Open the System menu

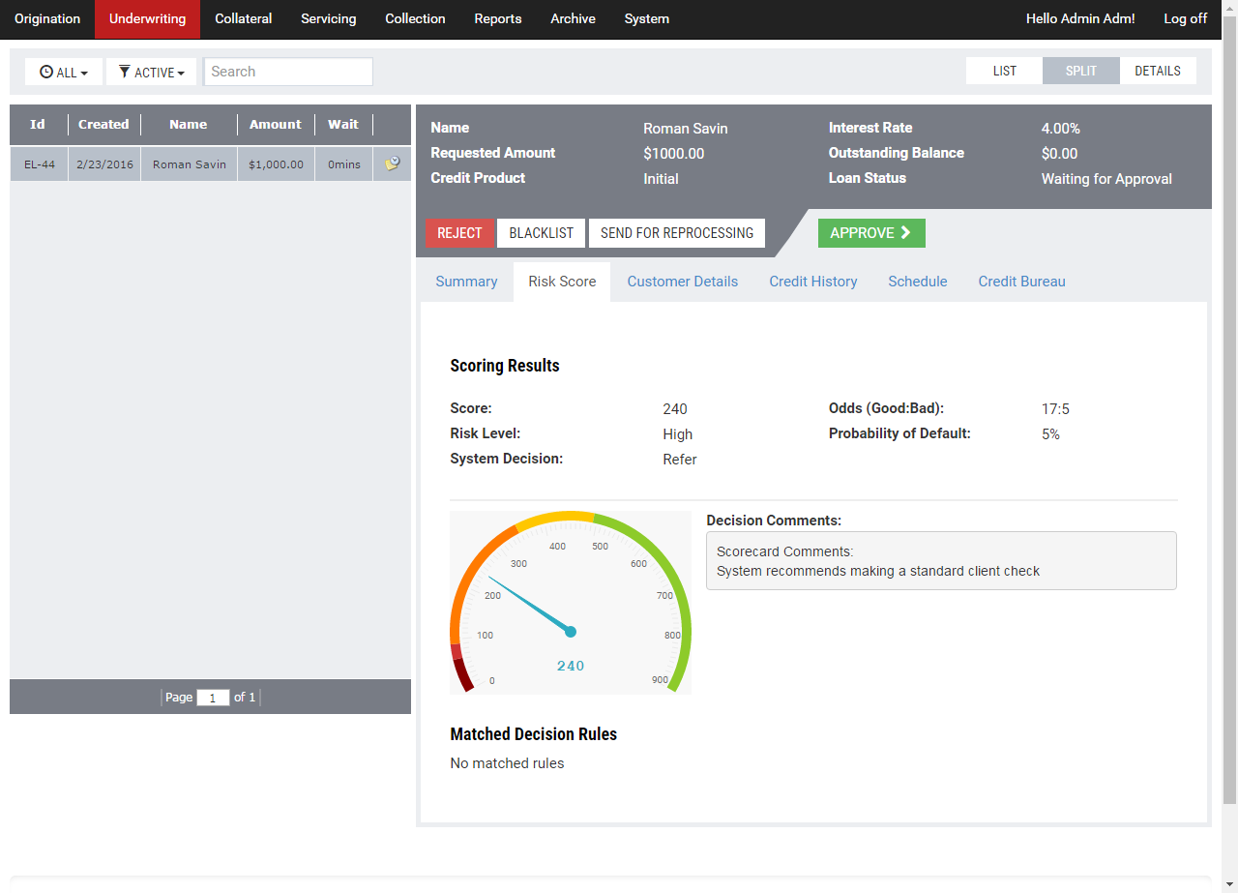click(x=647, y=19)
